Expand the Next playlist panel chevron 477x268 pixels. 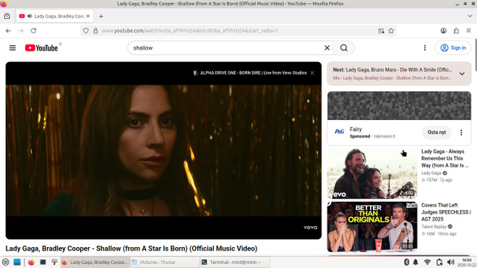[x=462, y=74]
